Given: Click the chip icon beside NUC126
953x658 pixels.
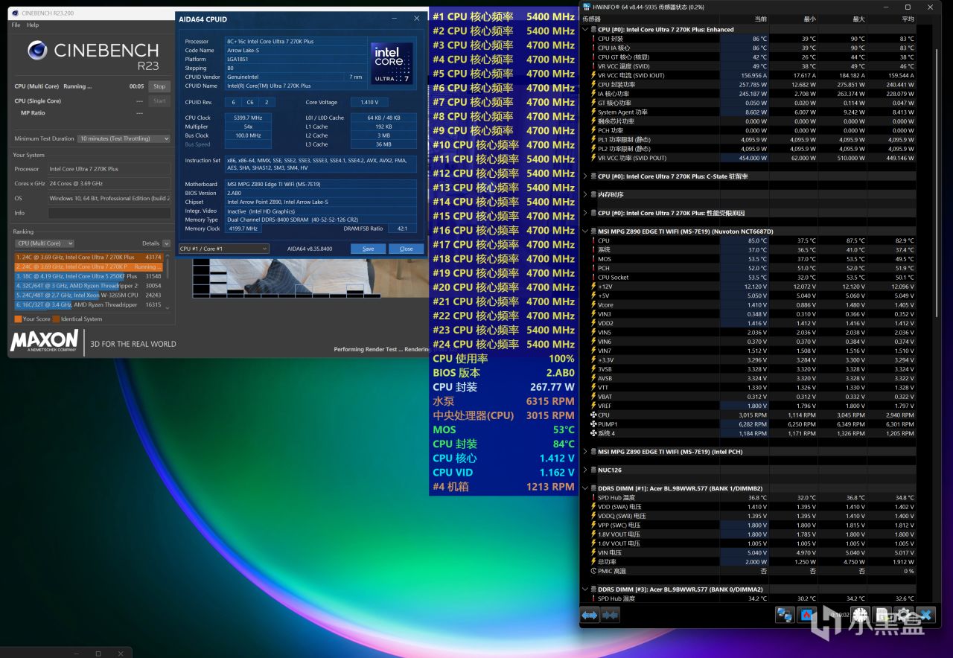Looking at the screenshot, I should tap(593, 470).
